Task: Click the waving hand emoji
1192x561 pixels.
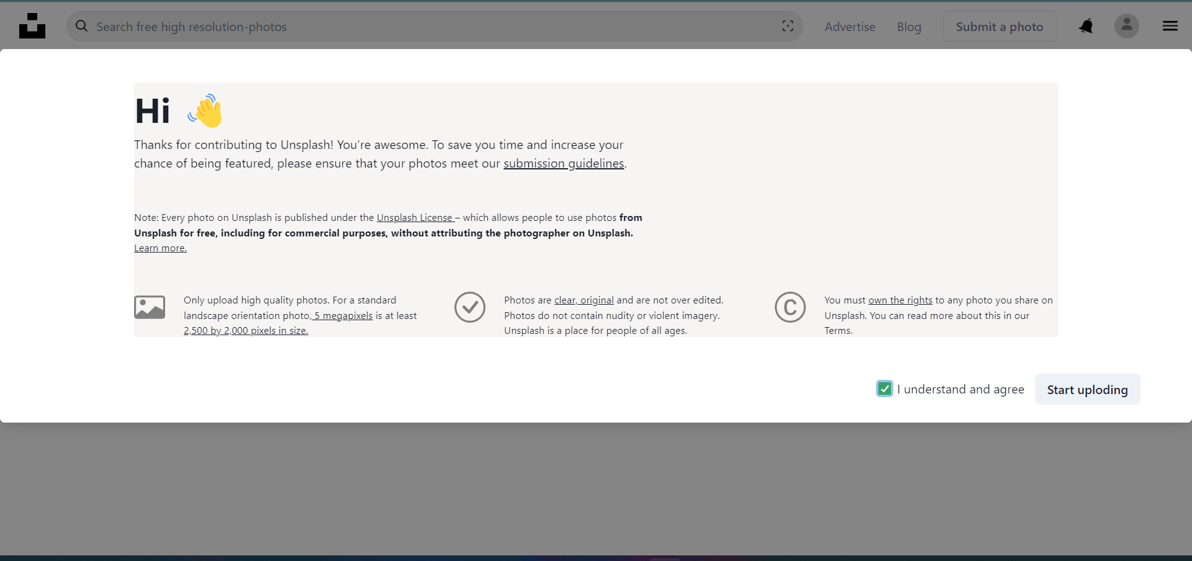Action: [205, 110]
